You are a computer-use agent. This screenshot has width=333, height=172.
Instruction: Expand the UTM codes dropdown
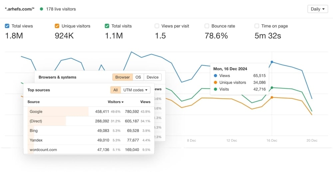click(x=136, y=90)
